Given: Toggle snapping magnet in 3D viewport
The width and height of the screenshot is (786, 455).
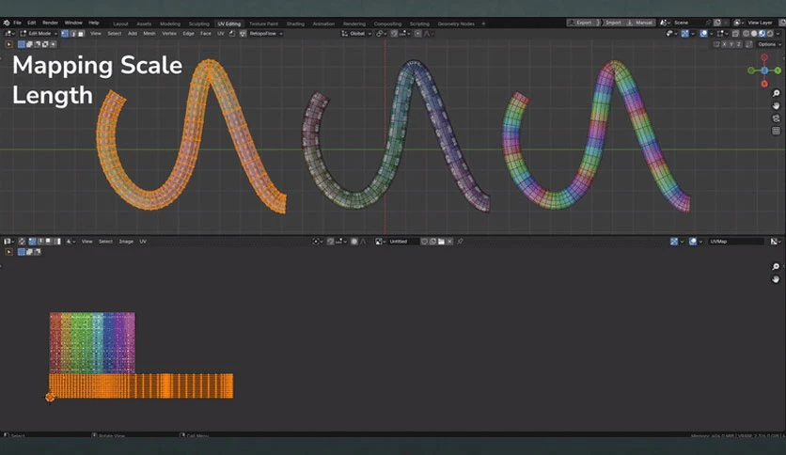Looking at the screenshot, I should [395, 34].
